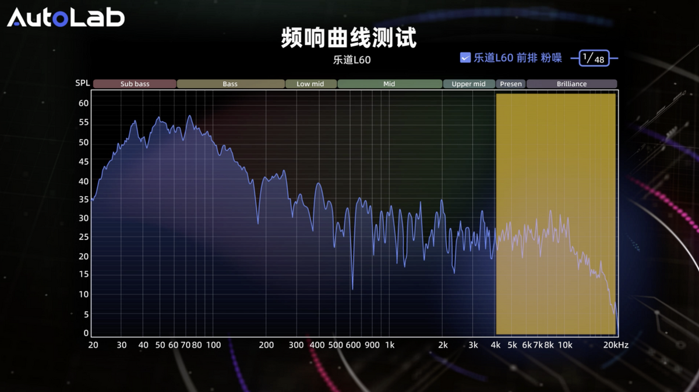Click the 4k frequency axis label
Image resolution: width=699 pixels, height=392 pixels.
[496, 345]
